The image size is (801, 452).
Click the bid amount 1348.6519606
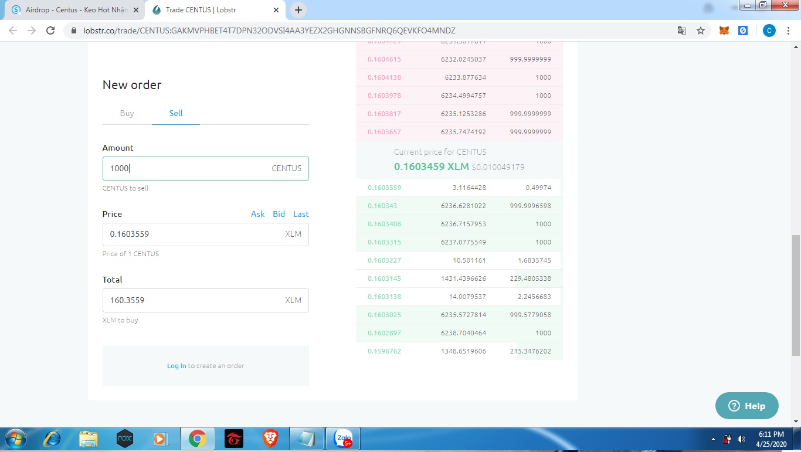coord(463,351)
